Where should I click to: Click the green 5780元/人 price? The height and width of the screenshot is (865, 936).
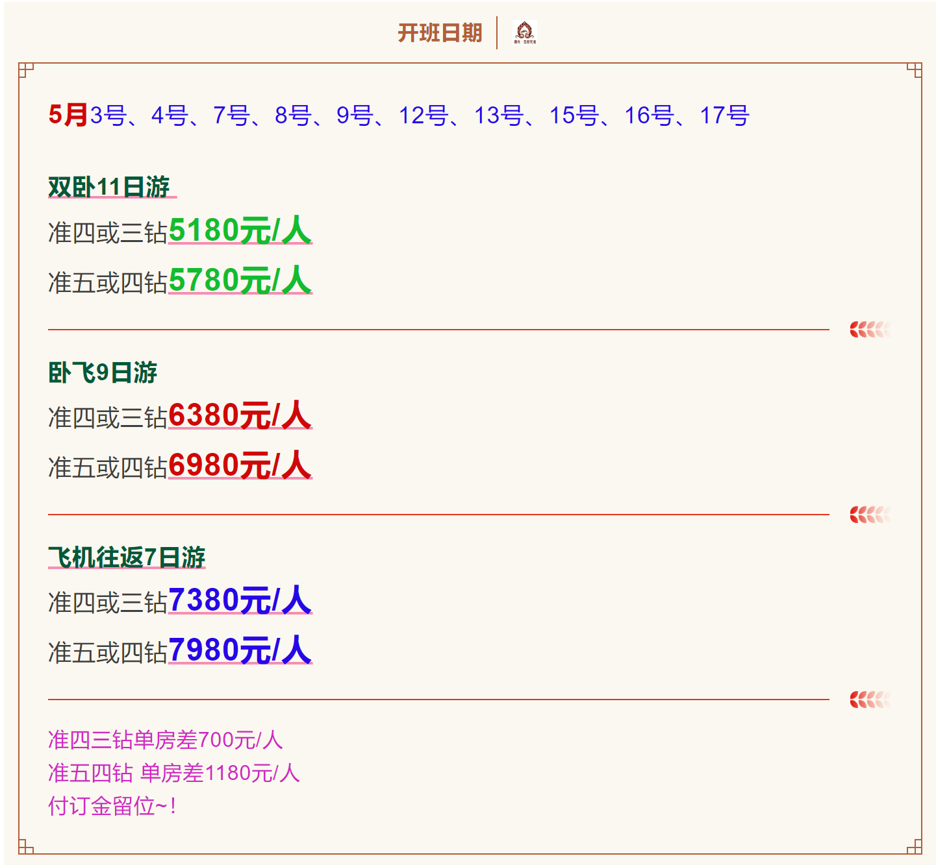click(240, 280)
